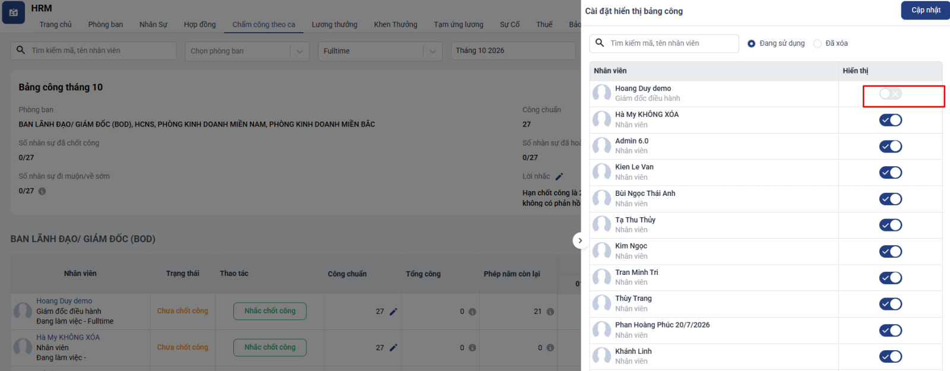Edit Công chuẩn 27 for Hoang Duy demo
Viewport: 950px width, 371px height.
(393, 312)
